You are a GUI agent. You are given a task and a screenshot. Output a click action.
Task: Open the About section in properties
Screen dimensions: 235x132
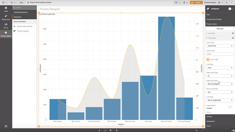pos(220,126)
